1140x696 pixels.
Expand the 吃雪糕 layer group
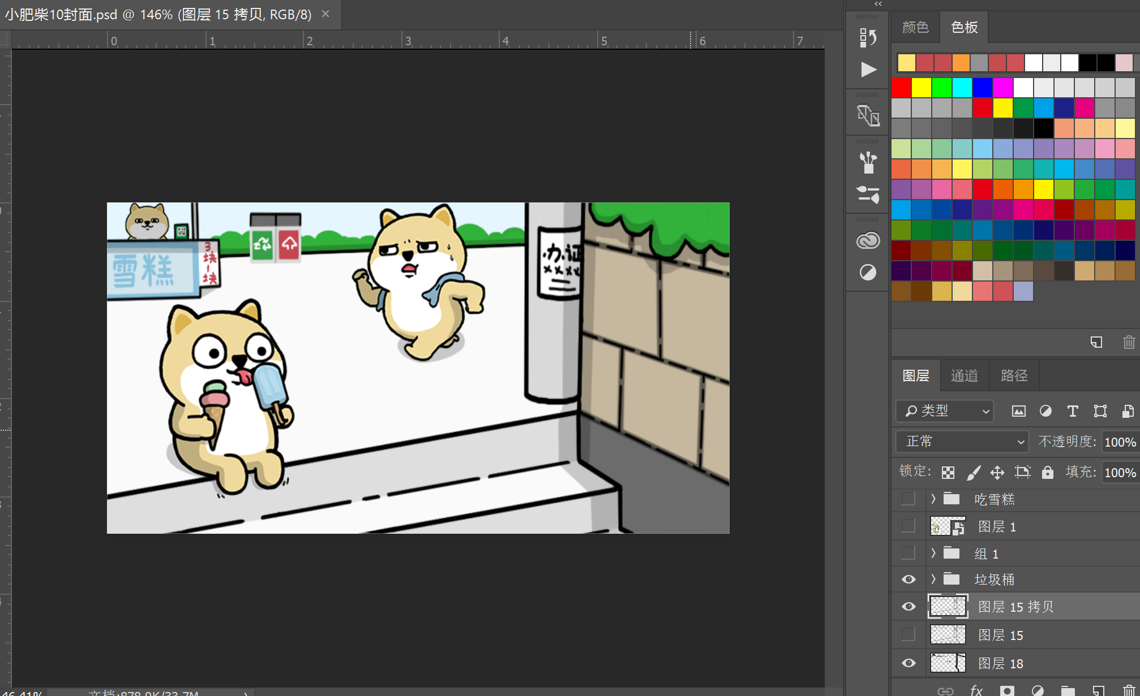933,499
